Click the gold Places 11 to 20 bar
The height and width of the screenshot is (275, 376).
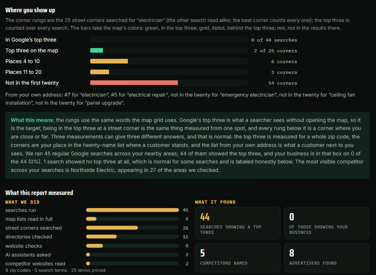pos(99,72)
